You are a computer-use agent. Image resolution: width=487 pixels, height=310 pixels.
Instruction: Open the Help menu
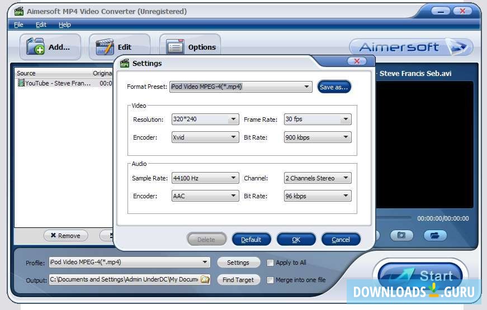point(65,25)
